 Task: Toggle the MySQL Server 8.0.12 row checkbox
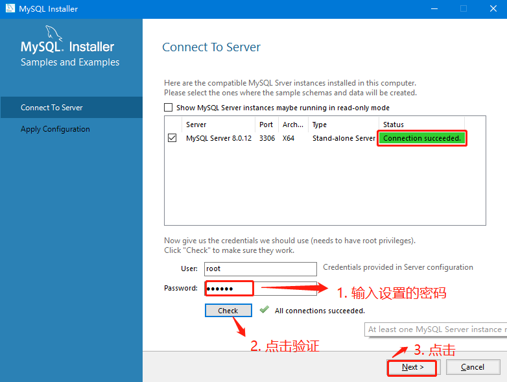pyautogui.click(x=172, y=138)
